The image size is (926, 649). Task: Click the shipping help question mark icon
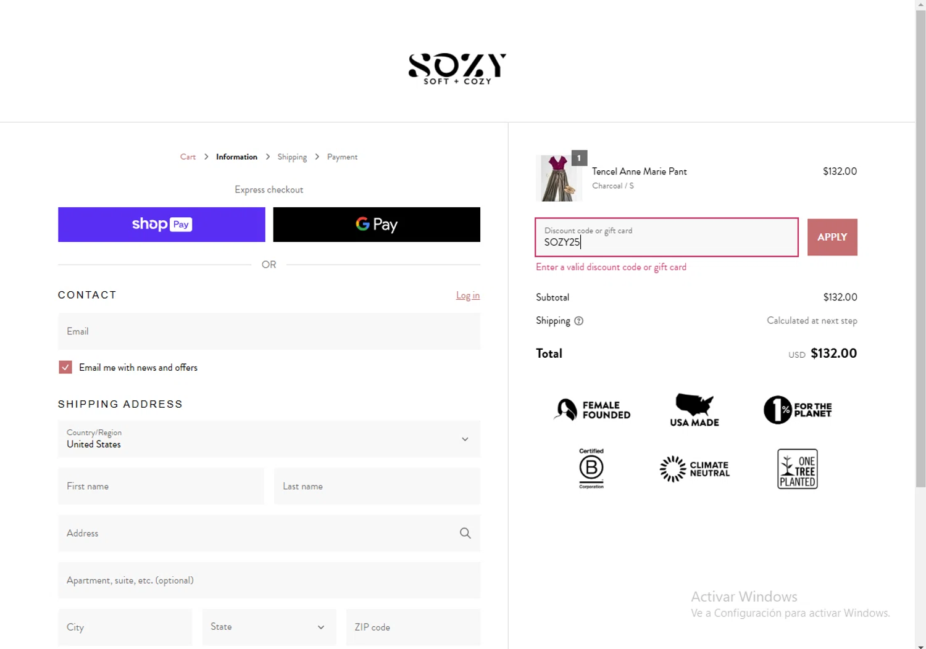click(578, 321)
